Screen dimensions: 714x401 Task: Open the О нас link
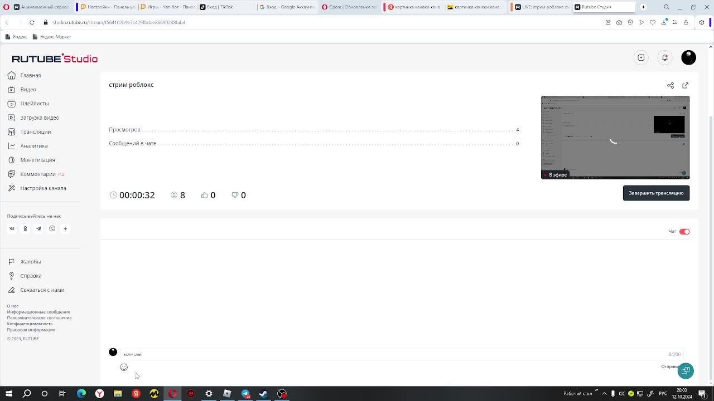point(13,306)
